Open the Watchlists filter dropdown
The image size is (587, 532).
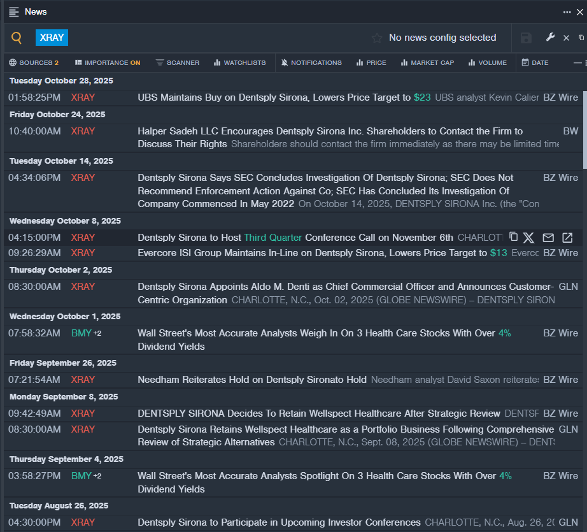[239, 62]
